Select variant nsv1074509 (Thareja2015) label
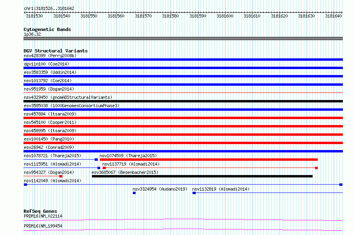This screenshot has width=354, height=235. point(128,156)
